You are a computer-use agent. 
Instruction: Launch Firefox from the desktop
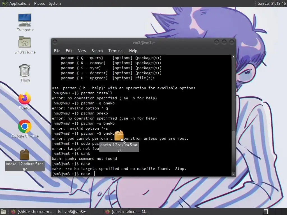pos(25,101)
